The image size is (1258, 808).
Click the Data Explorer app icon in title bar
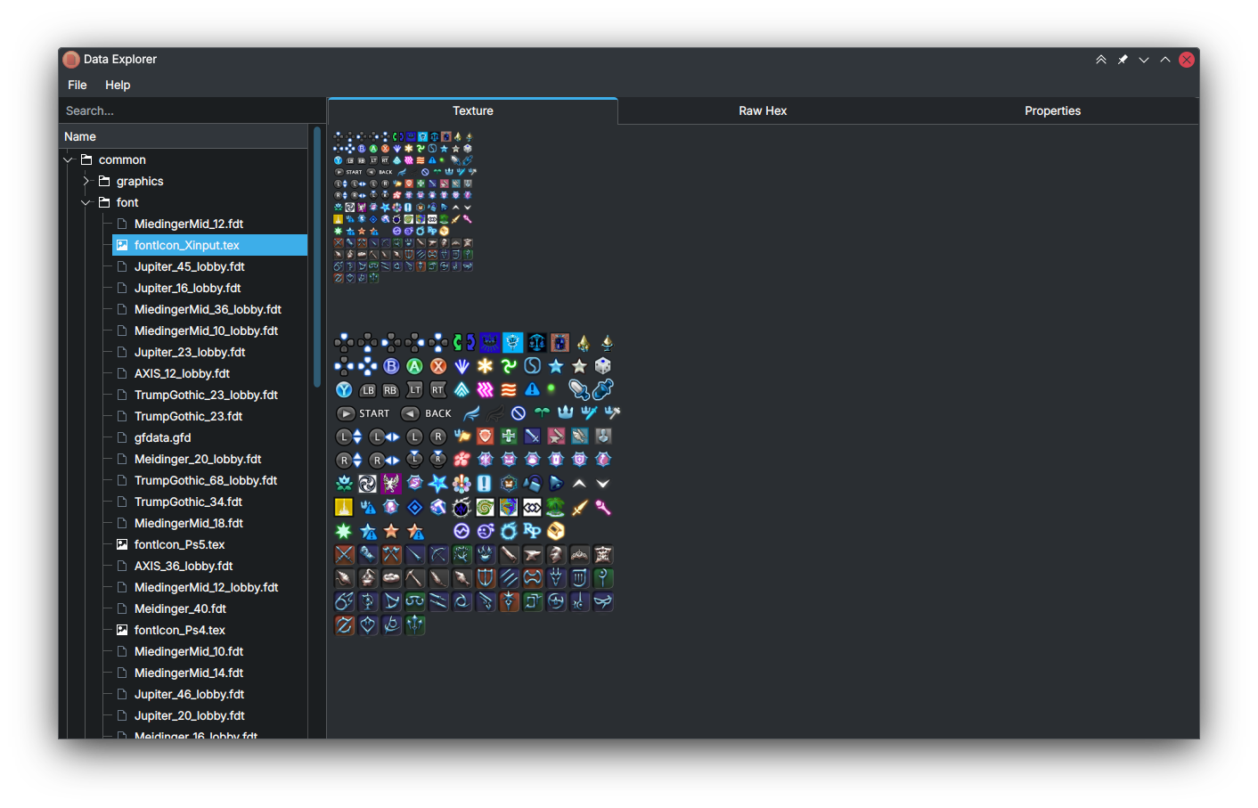point(71,60)
